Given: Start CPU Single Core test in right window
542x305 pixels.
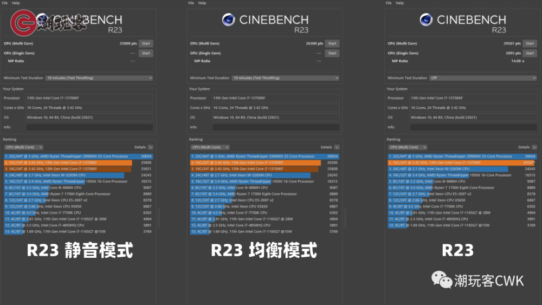Looking at the screenshot, I should click(x=530, y=53).
